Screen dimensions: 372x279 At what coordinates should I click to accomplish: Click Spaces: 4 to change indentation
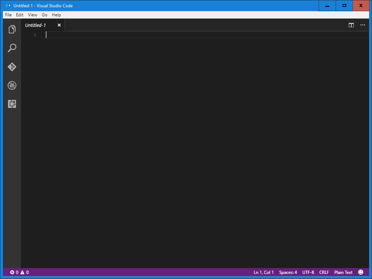point(288,272)
